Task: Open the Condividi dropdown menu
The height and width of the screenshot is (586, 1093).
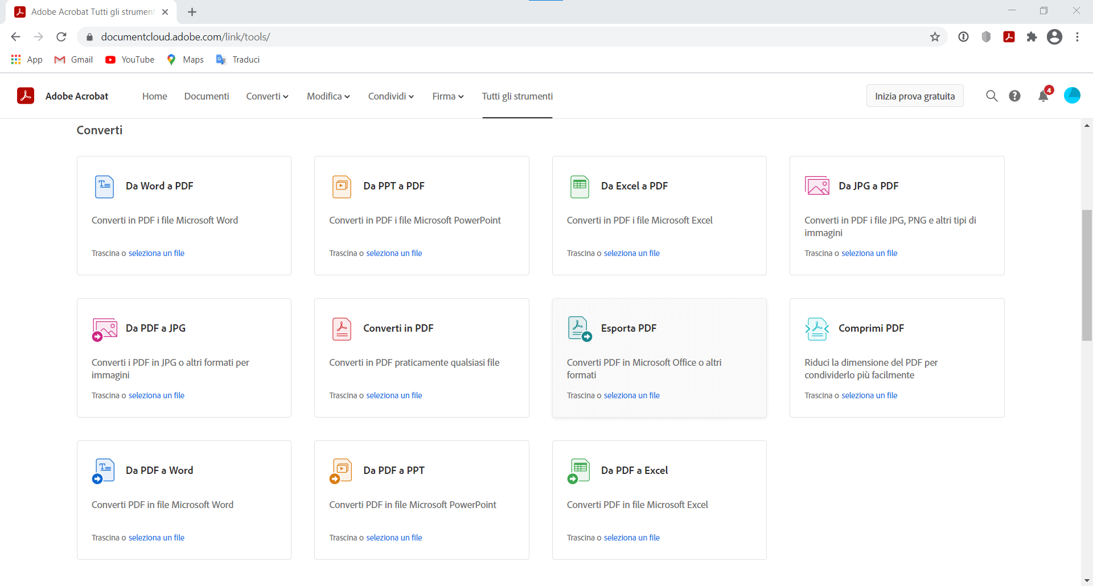Action: (391, 96)
